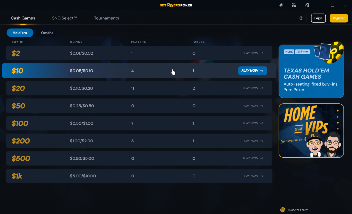
Task: Click the Login button
Action: tap(318, 18)
